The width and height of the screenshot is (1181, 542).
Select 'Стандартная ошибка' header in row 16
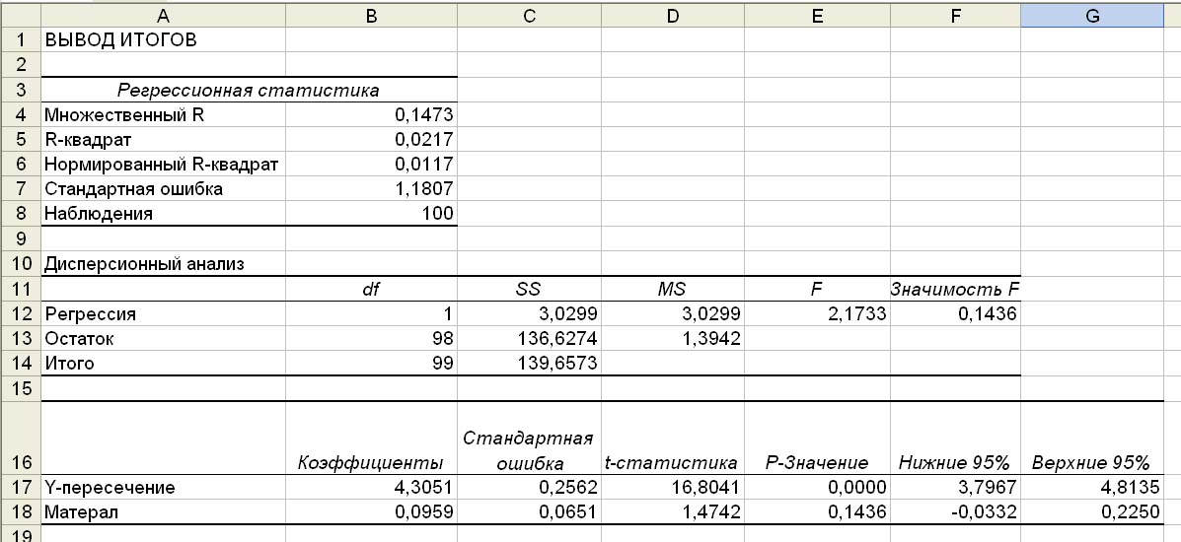tap(530, 438)
